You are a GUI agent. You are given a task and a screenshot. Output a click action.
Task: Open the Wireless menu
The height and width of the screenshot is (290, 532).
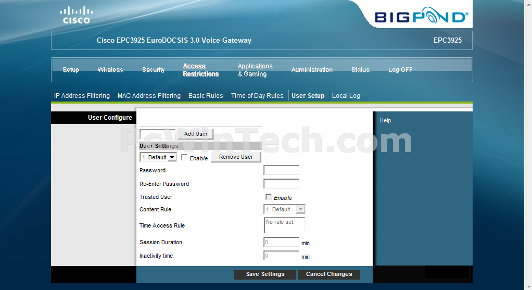[110, 70]
